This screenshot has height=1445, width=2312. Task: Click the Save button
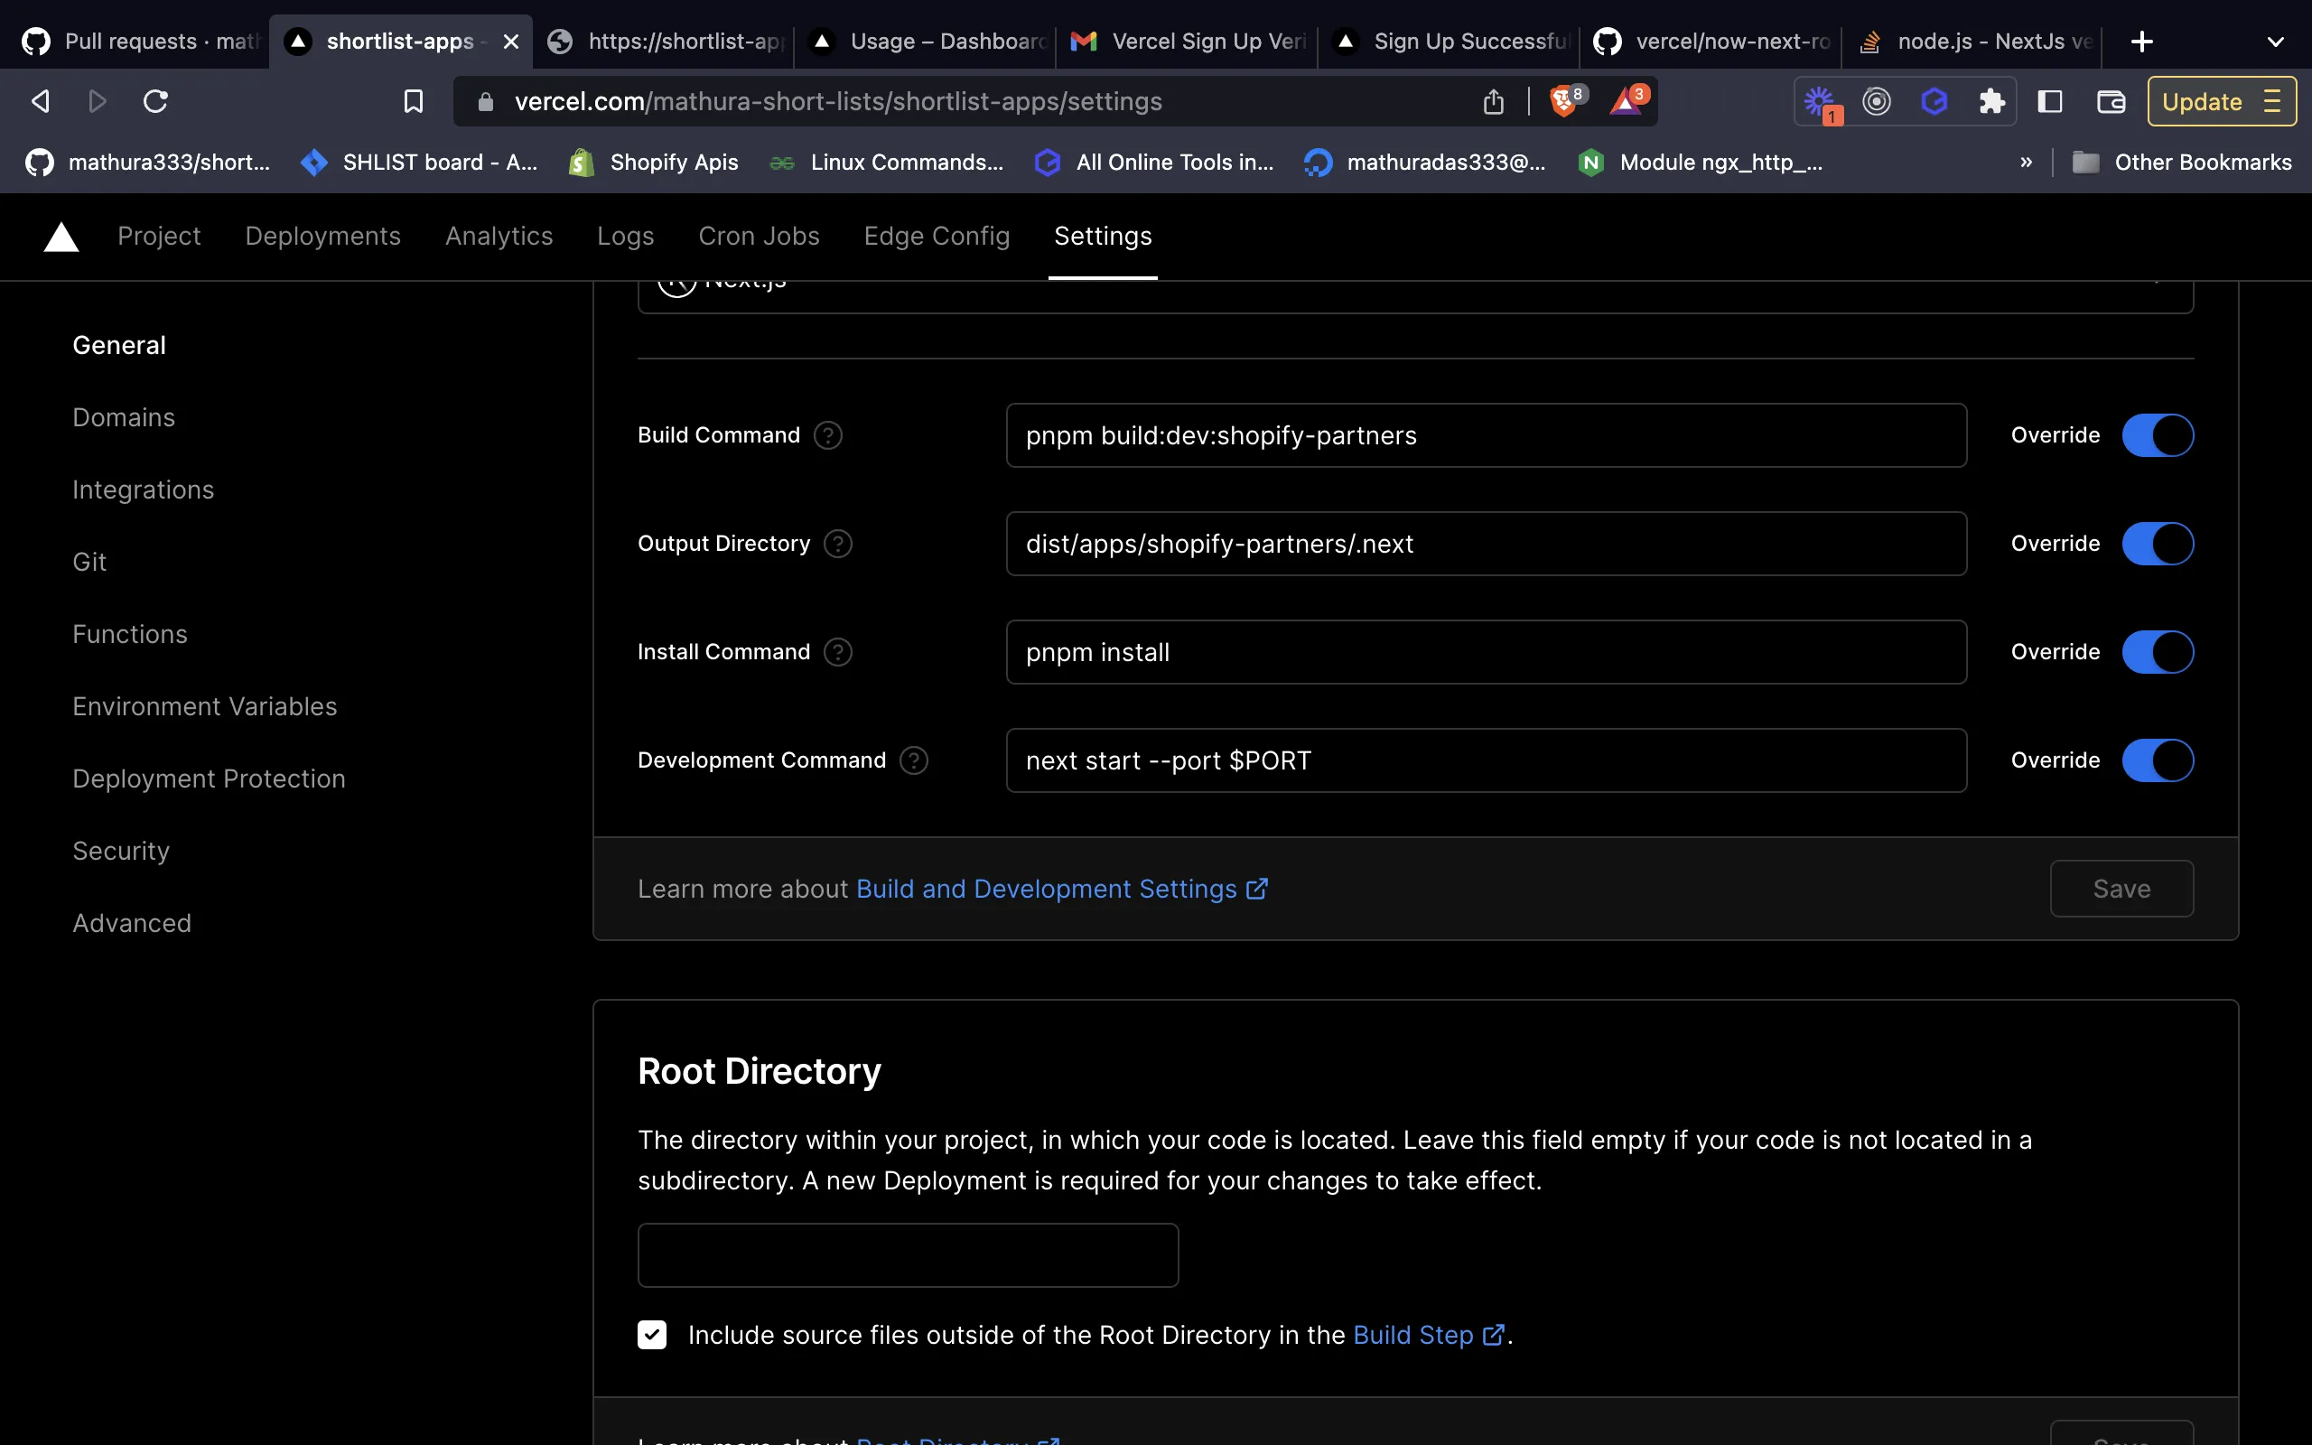click(2122, 887)
